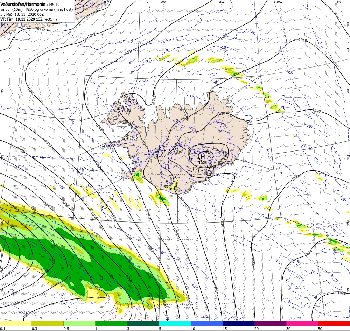Click the 1024 label beneath the H marker
350x331 pixels.
[x=202, y=163]
